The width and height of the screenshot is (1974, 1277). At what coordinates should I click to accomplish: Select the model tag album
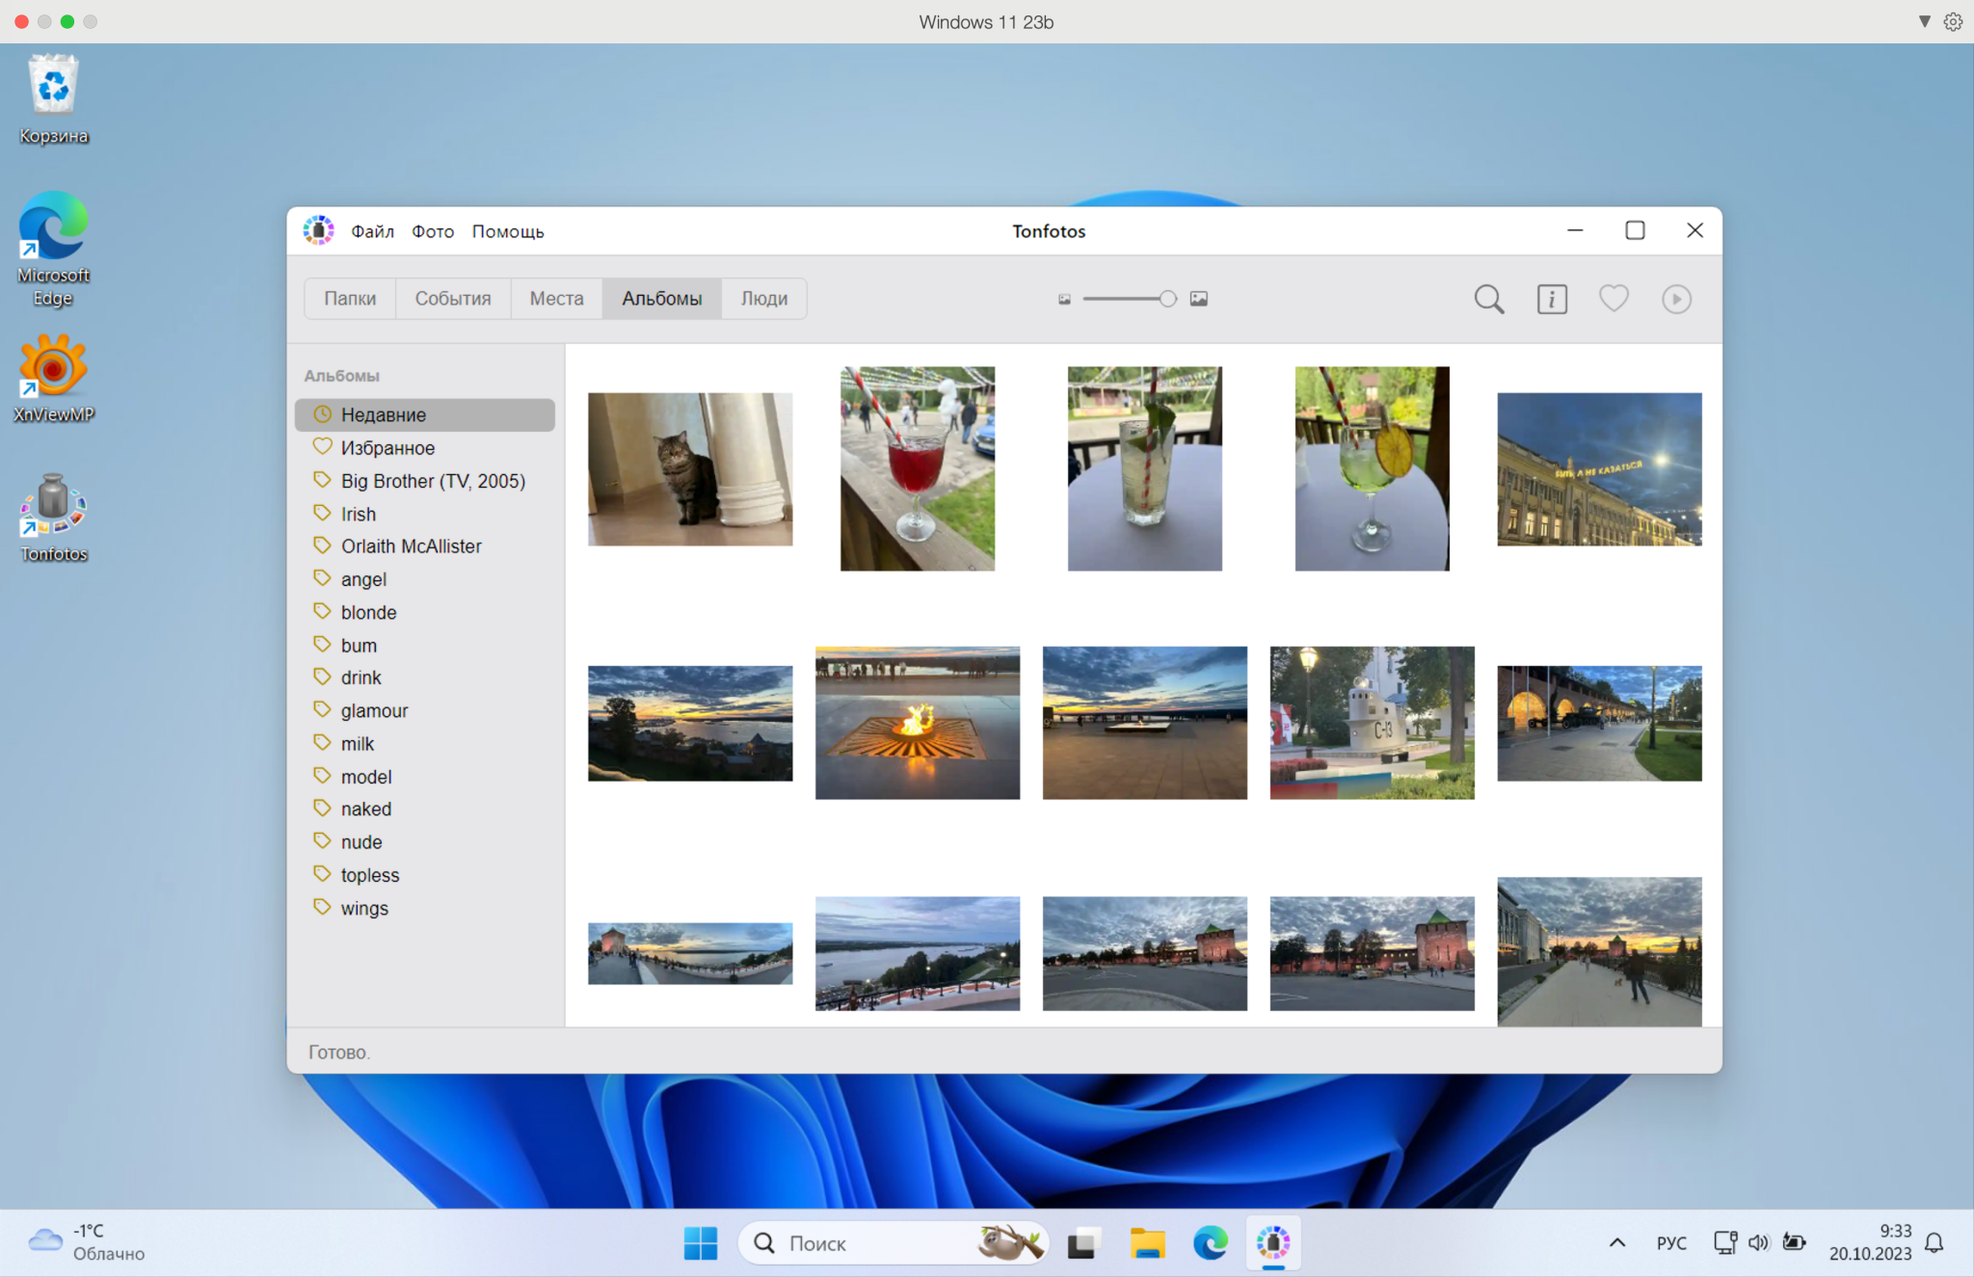coord(425,777)
